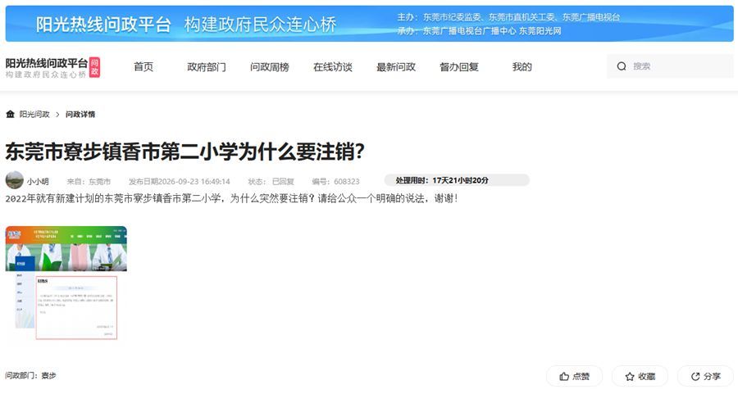Open 督办回复 menu item
Screen dimensions: 738x403
(x=459, y=67)
